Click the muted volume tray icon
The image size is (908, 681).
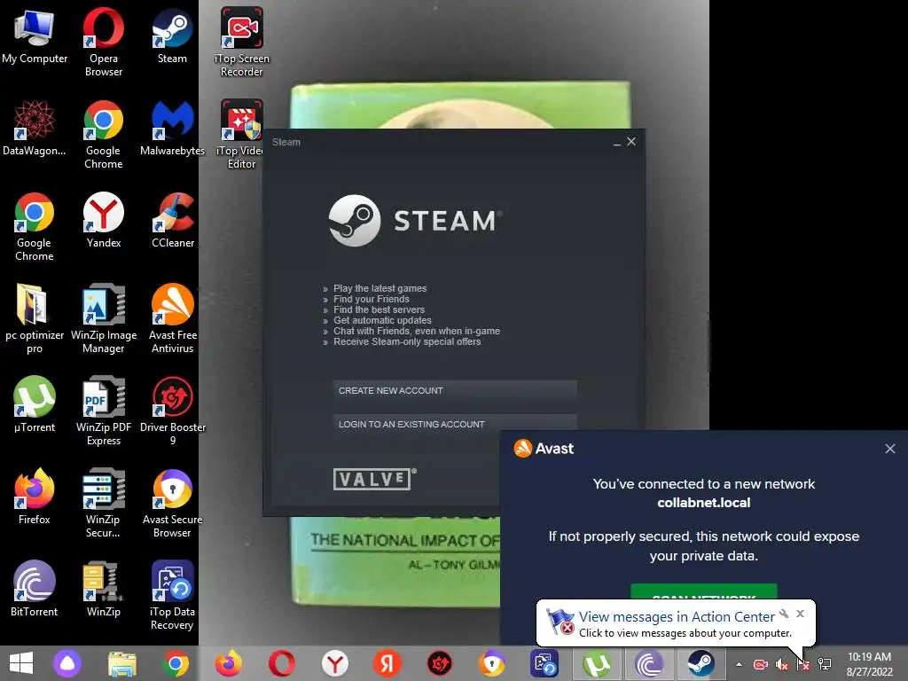pyautogui.click(x=782, y=665)
